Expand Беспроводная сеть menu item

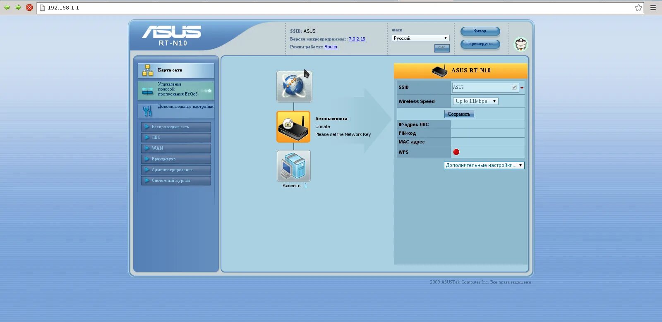[176, 127]
